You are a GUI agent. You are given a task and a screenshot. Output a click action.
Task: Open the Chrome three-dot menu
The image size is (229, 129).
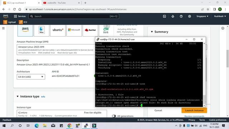[225, 9]
